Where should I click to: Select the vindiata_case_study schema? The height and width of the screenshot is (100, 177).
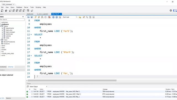7,53
